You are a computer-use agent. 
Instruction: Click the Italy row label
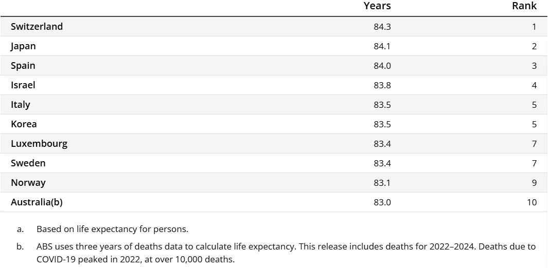click(21, 105)
